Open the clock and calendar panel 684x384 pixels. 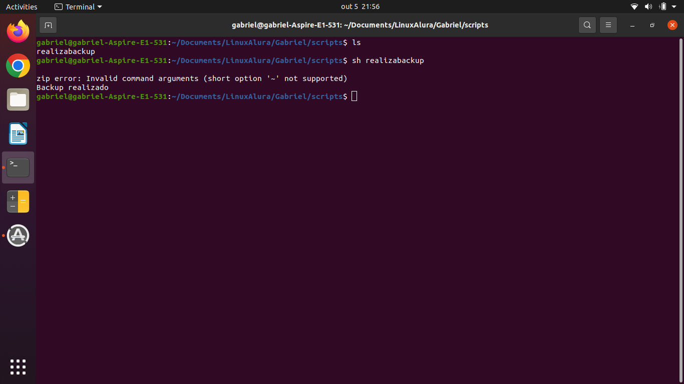click(360, 7)
